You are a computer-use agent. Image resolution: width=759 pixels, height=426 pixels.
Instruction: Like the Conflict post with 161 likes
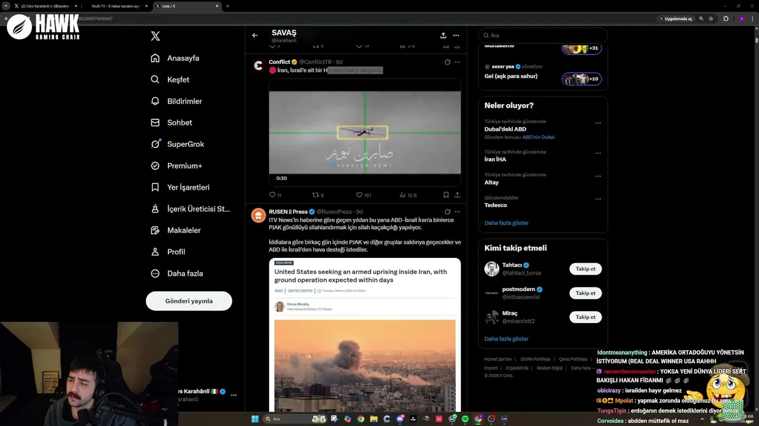click(x=359, y=195)
